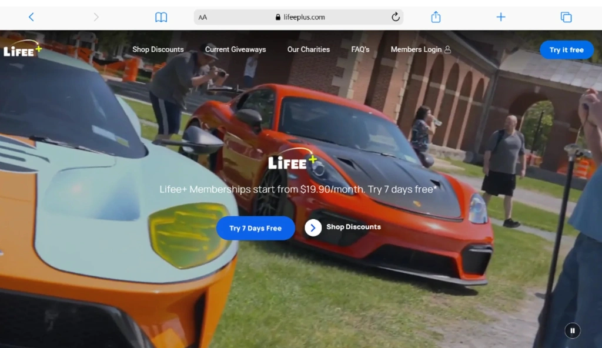Go to Our Charities page
The width and height of the screenshot is (602, 348).
308,49
